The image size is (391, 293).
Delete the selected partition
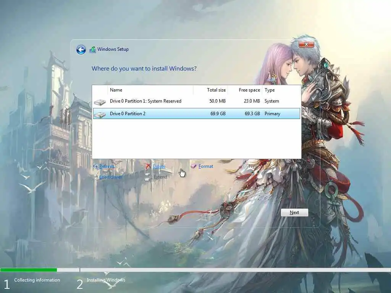[x=159, y=166]
